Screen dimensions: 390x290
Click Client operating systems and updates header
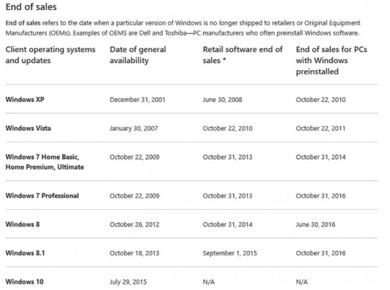[x=50, y=55]
